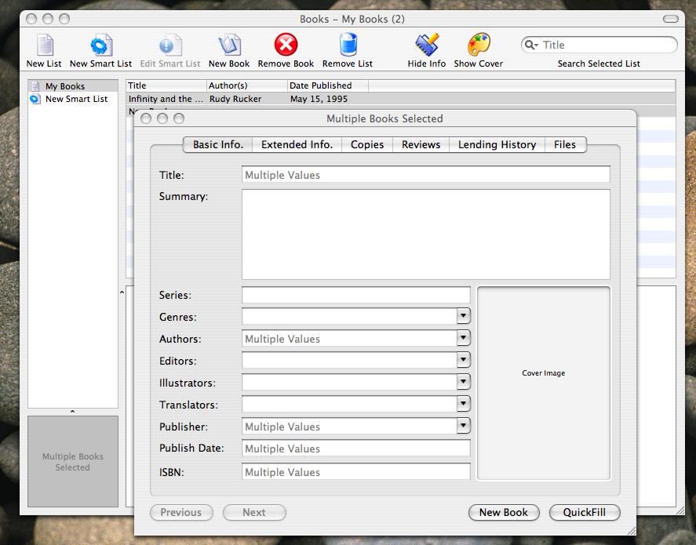
Task: Open the Translators dropdown
Action: click(463, 405)
